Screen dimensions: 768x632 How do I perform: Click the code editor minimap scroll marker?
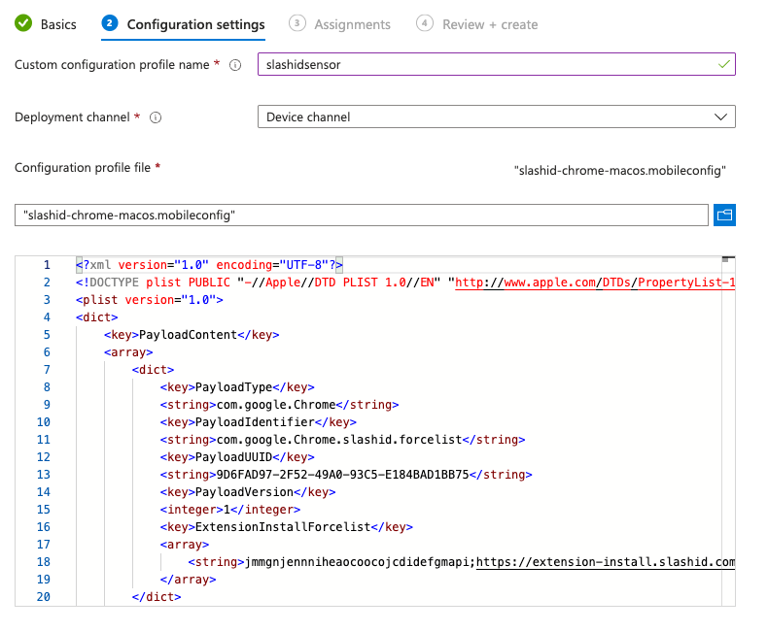point(728,259)
